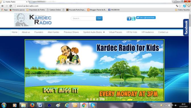Select the second slideshow dot indicator

point(91,99)
